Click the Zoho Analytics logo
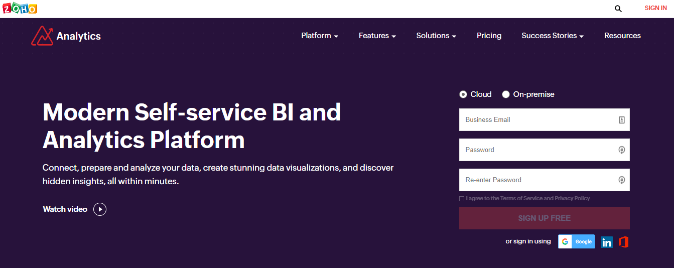 (x=66, y=36)
